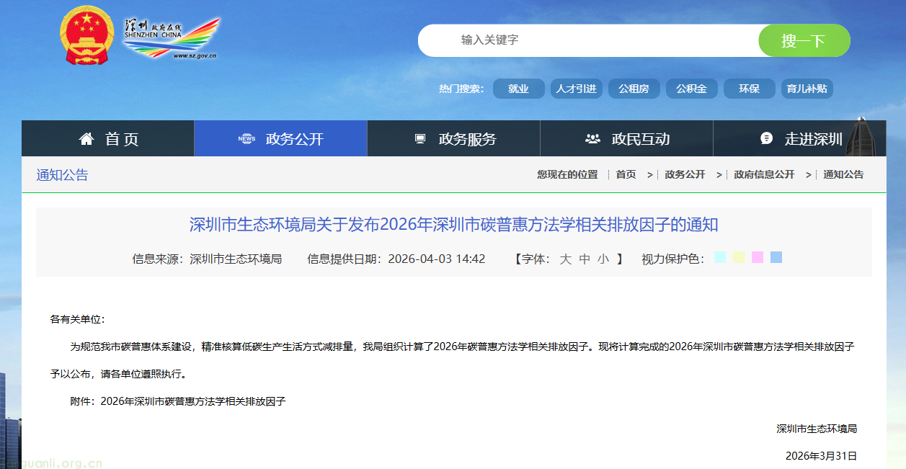Open the attachment 2026年深圳市碳普惠方法学相关排放因子
Image resolution: width=906 pixels, height=469 pixels.
[x=193, y=401]
